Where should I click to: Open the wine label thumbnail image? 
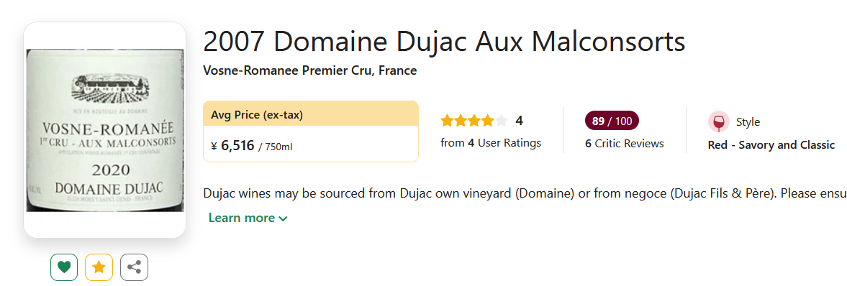(x=105, y=130)
